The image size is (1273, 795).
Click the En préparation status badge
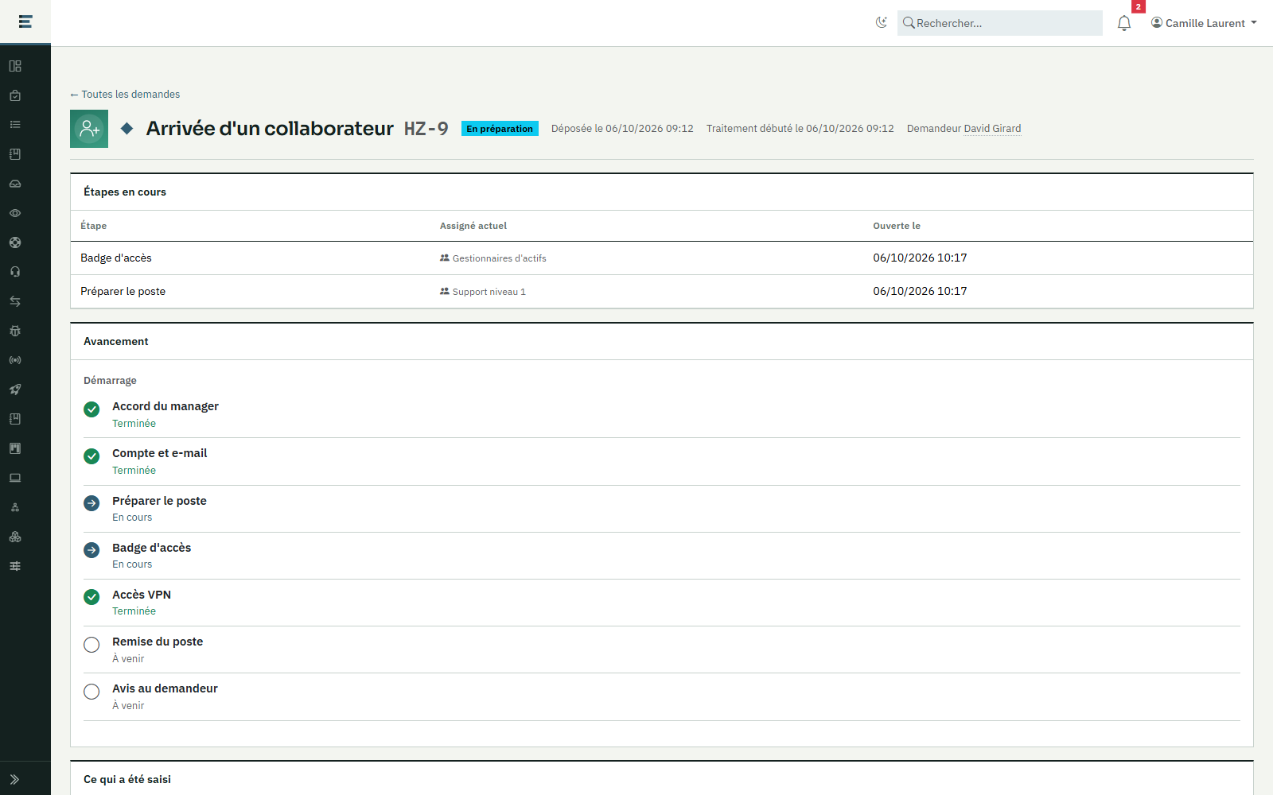tap(500, 129)
